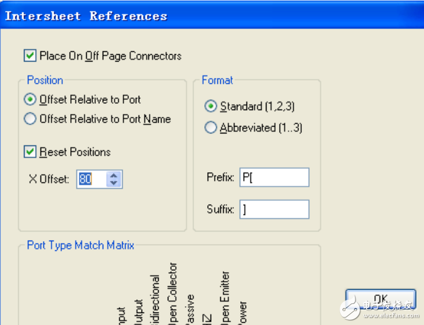Click the Prefix text box
Viewport: 424px width, 325px height.
coord(274,177)
